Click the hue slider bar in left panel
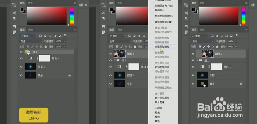The image size is (257, 124). (72, 16)
